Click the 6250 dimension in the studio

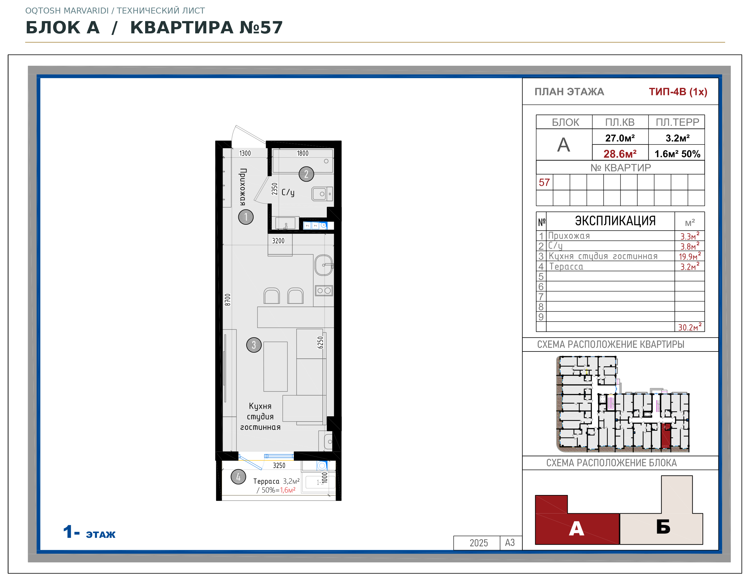tap(320, 343)
